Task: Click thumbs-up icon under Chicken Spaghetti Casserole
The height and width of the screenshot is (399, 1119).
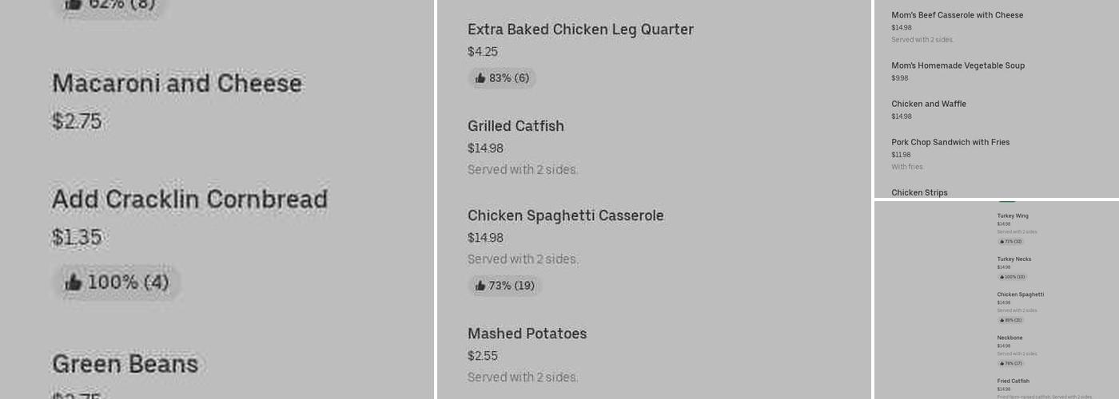Action: pos(480,286)
